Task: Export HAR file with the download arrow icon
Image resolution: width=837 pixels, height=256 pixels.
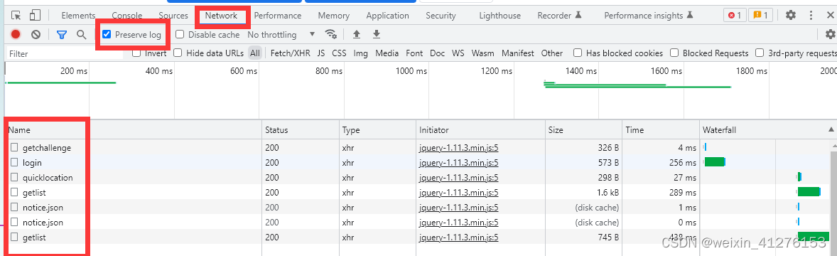Action: [x=377, y=35]
